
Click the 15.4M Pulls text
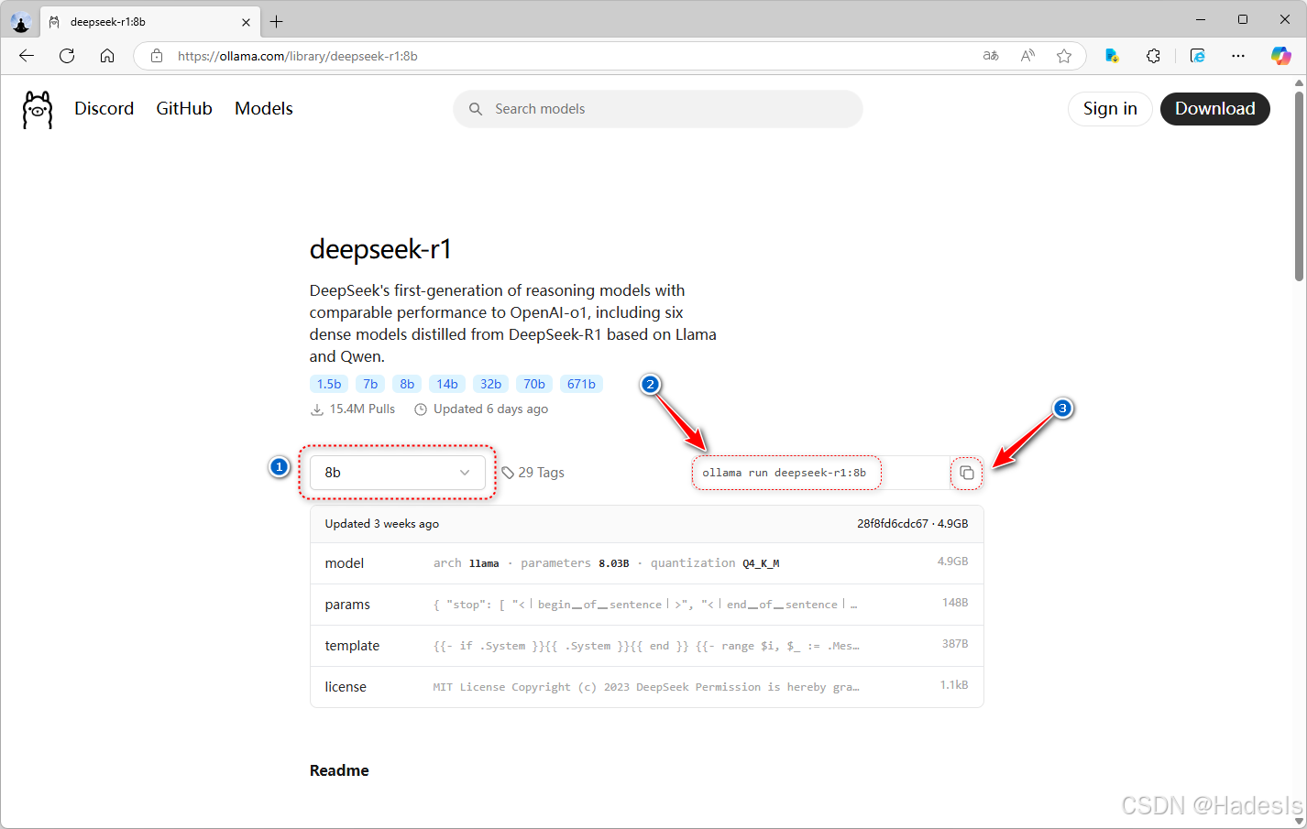click(x=362, y=409)
